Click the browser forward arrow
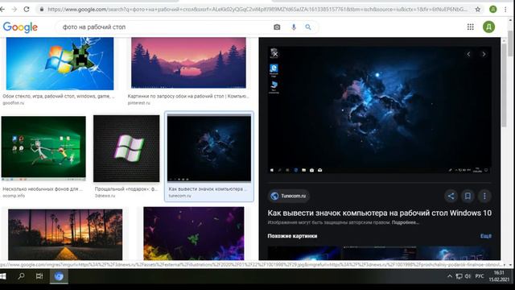The height and width of the screenshot is (290, 515). tap(14, 10)
